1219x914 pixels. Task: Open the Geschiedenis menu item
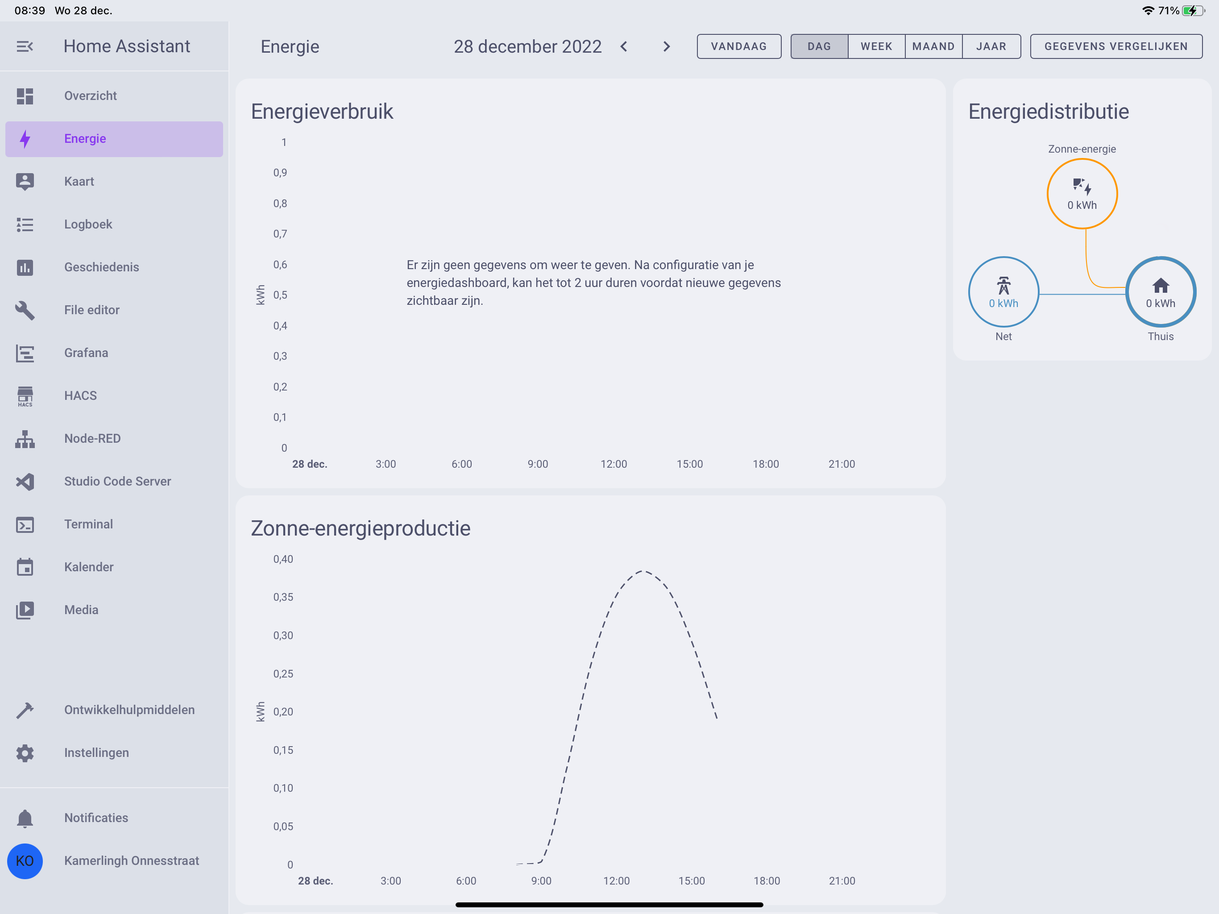tap(101, 267)
